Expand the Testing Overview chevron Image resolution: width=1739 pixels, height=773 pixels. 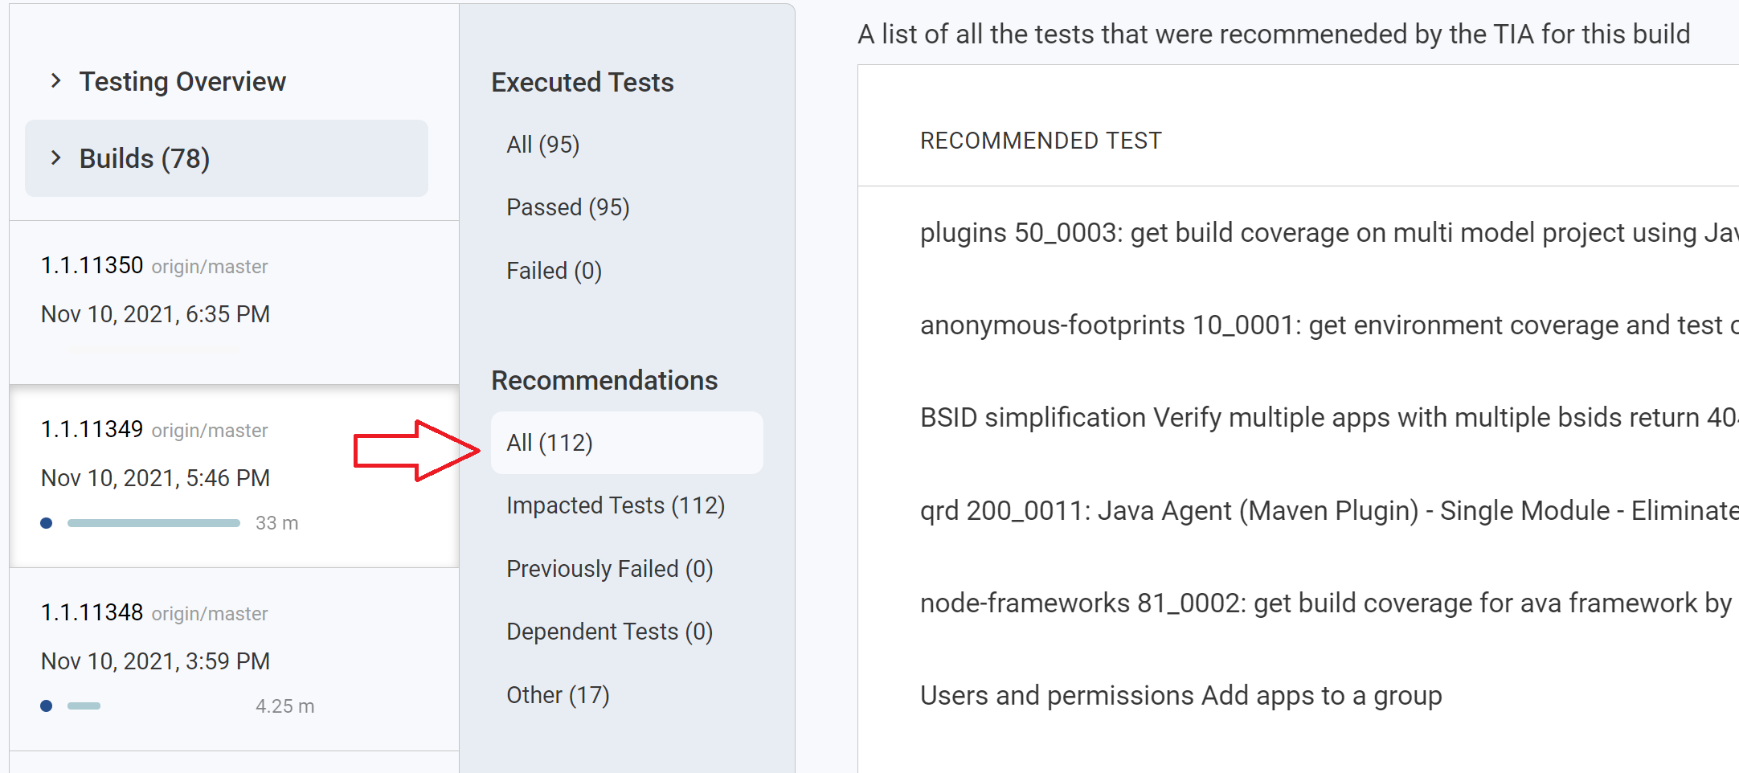(x=55, y=80)
